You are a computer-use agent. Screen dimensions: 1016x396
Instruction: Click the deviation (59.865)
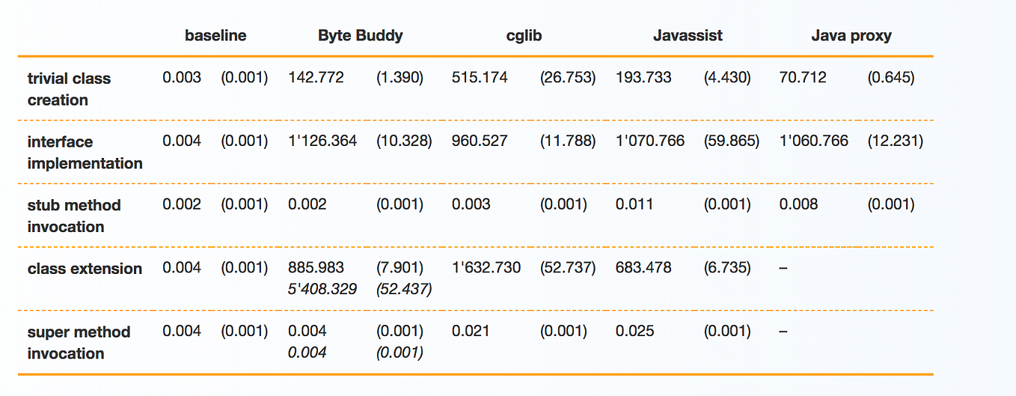tap(732, 141)
